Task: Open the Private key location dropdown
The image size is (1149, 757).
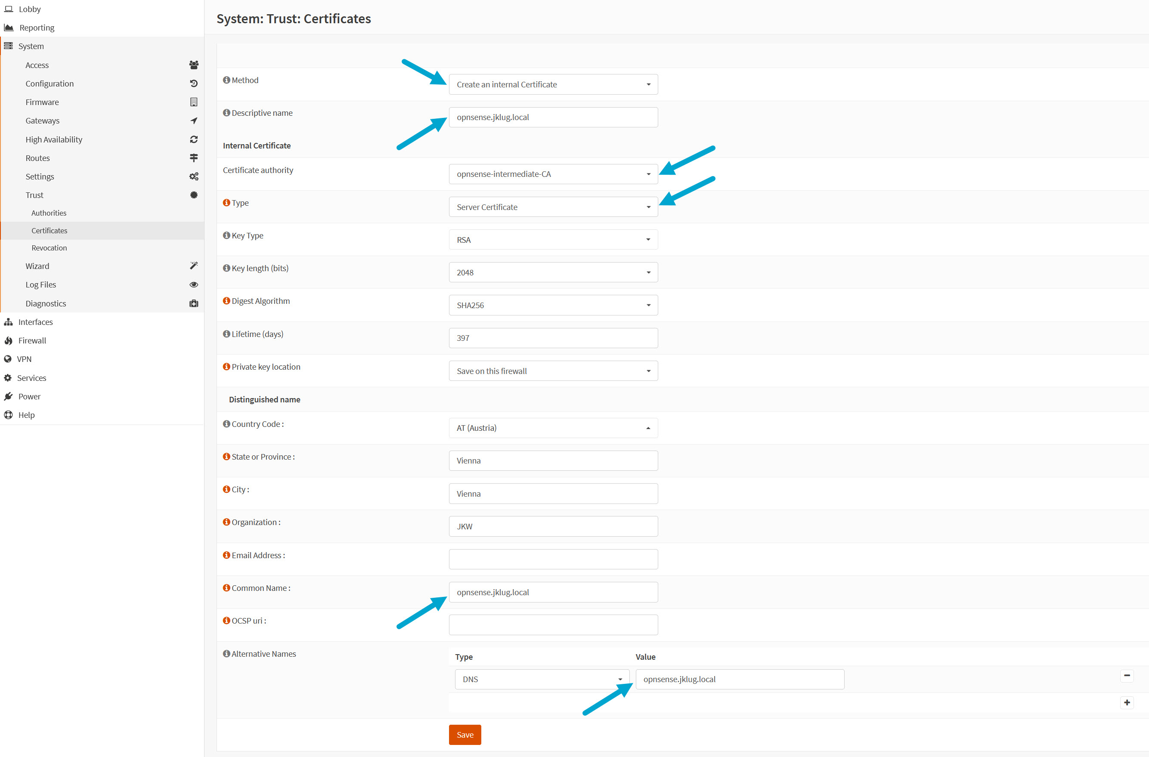Action: click(553, 371)
